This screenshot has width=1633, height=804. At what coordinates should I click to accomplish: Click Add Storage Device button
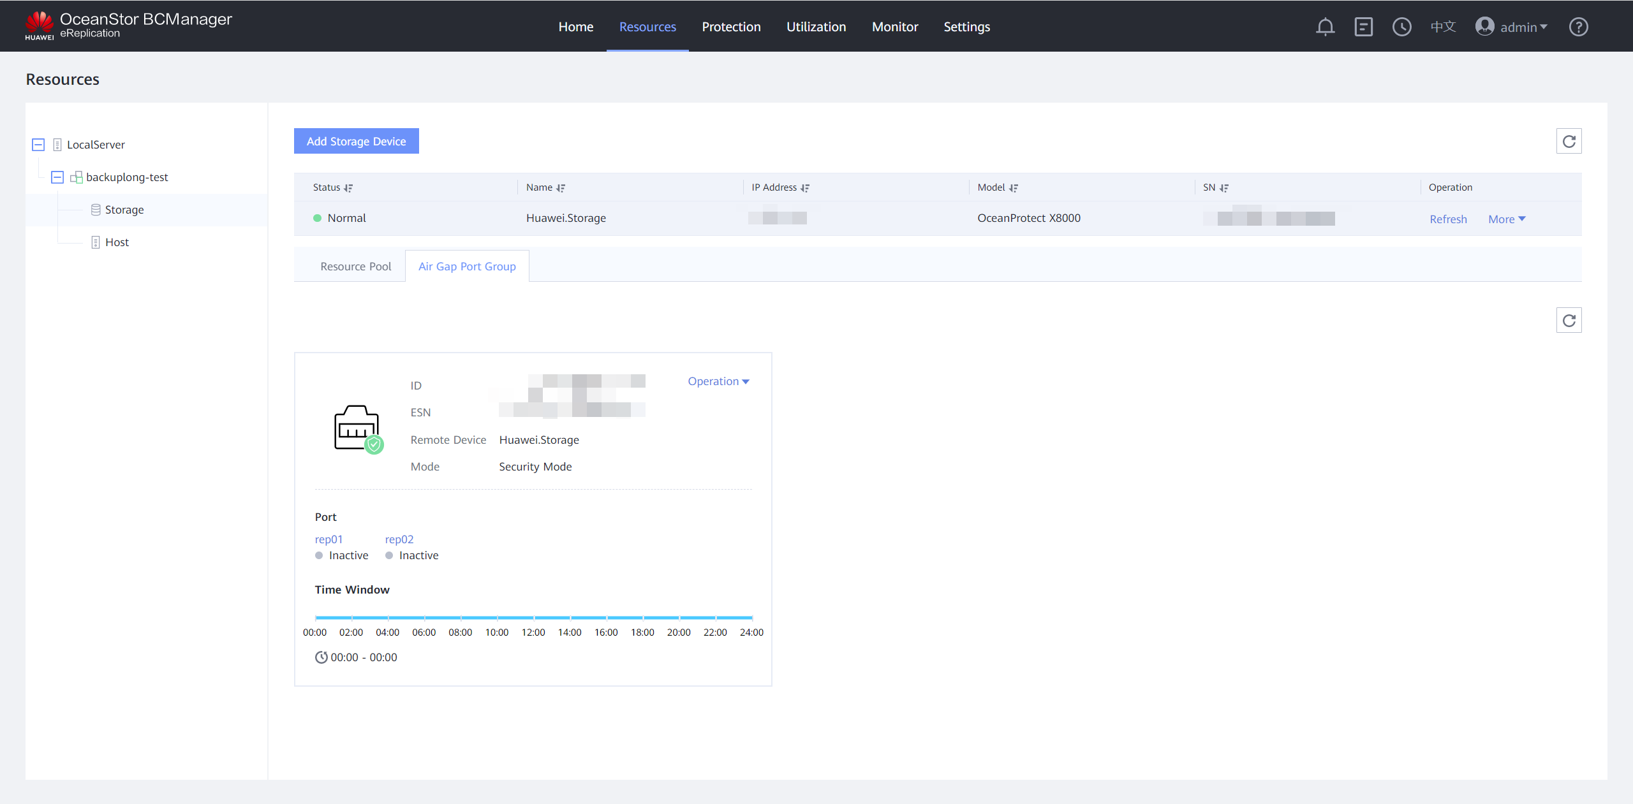(356, 141)
